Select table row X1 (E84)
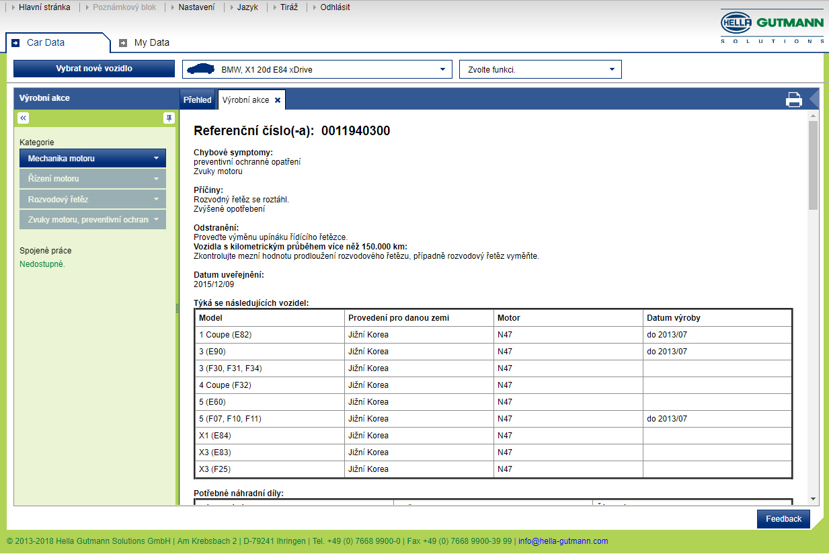The image size is (829, 554). point(494,436)
